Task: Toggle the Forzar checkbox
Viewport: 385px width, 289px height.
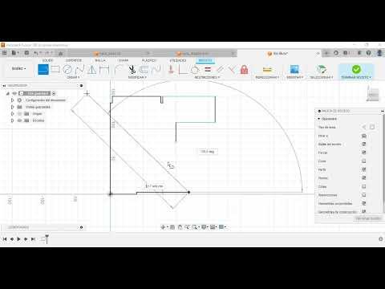Action: point(363,153)
